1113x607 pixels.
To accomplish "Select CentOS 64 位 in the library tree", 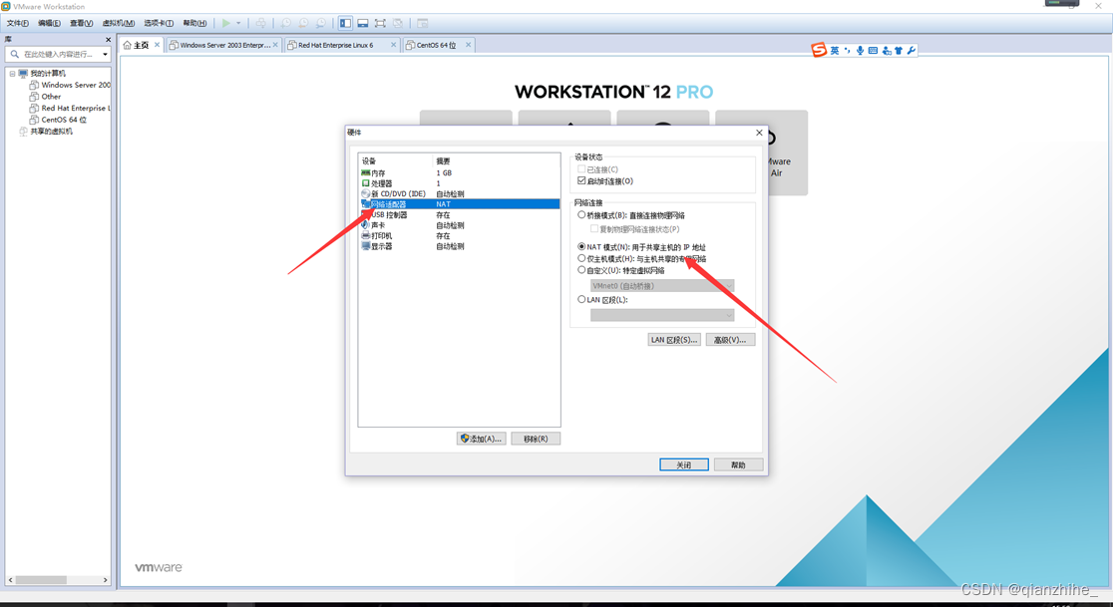I will 58,120.
